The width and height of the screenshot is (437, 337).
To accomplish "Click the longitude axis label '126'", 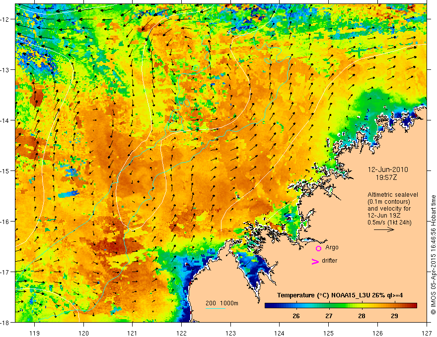I will tap(377, 333).
